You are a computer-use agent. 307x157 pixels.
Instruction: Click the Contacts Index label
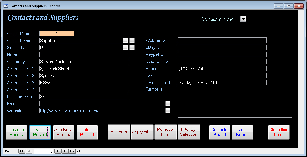coord(218,19)
